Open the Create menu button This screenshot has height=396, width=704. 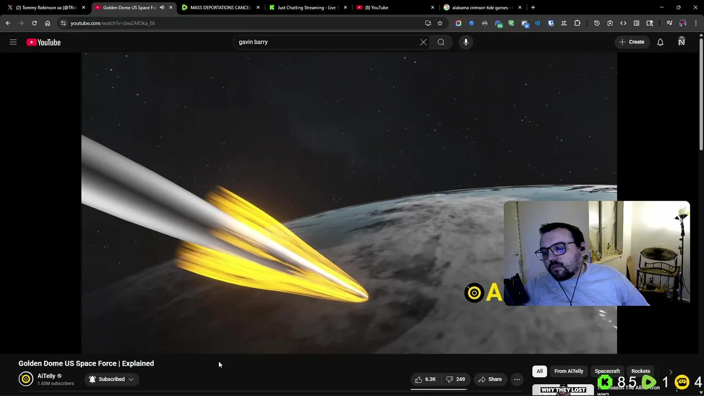(x=631, y=42)
